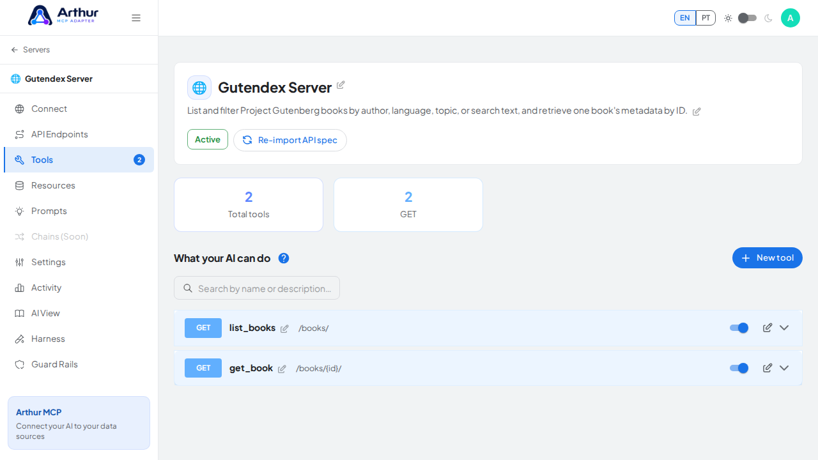
Task: Select the Tools sidebar item
Action: pyautogui.click(x=79, y=160)
